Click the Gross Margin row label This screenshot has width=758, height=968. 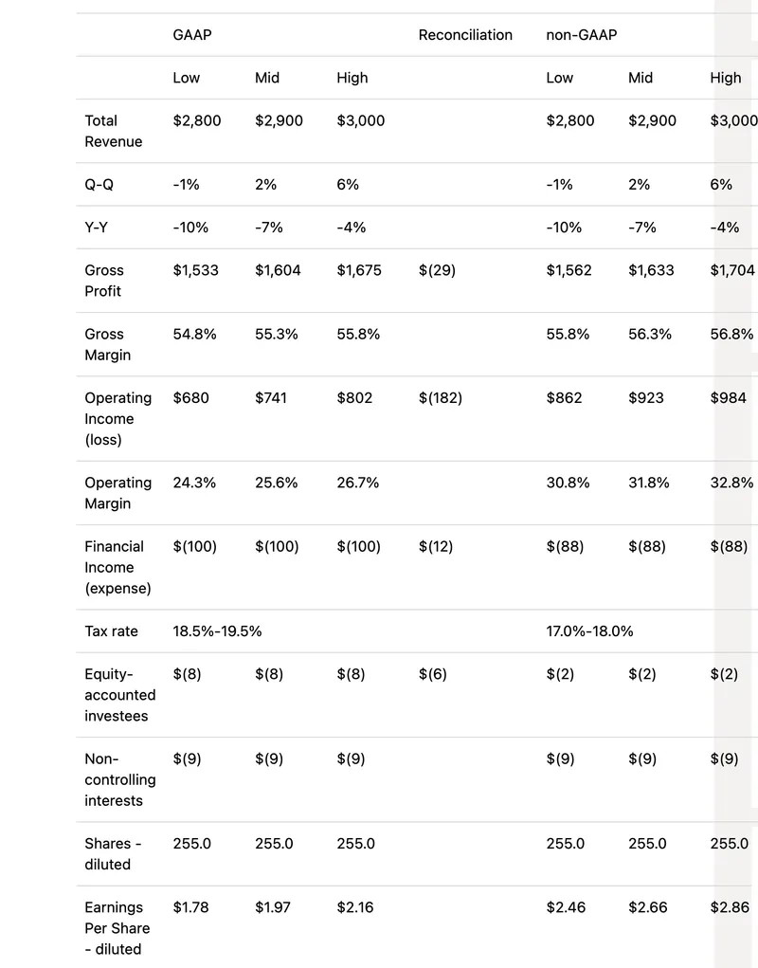pos(107,344)
